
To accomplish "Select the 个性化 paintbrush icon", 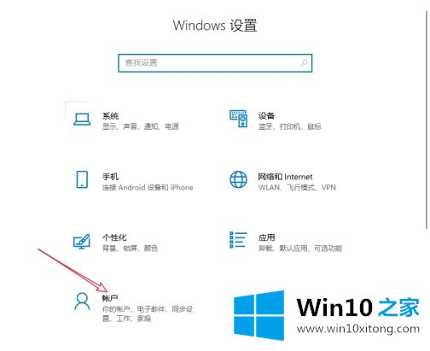I will 82,241.
